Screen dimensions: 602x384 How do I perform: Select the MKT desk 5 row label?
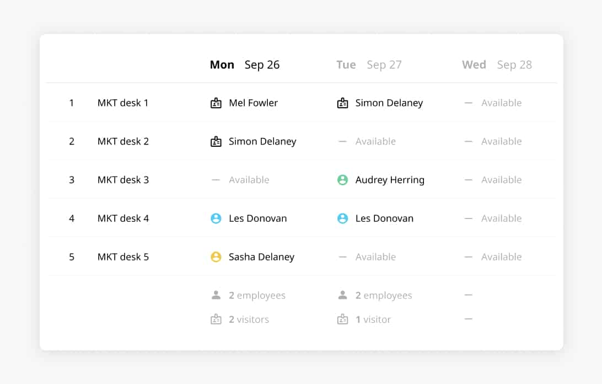tap(123, 257)
